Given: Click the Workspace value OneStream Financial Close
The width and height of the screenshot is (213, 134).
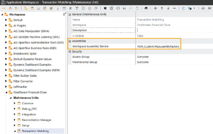Looking at the screenshot, I should click(x=154, y=25).
